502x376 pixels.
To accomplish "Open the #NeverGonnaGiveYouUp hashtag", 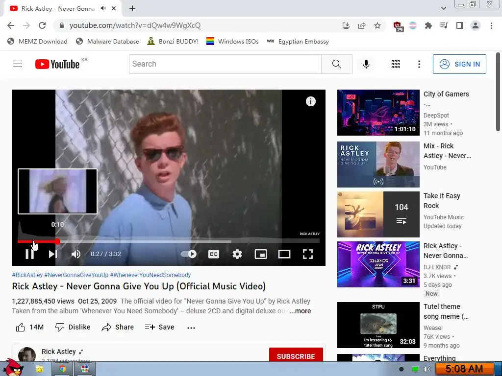I will click(x=76, y=275).
